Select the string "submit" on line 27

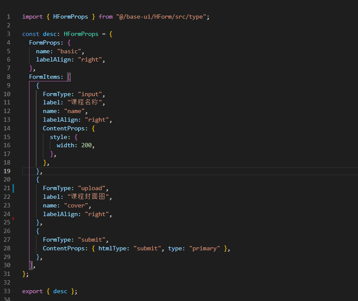(x=92, y=240)
